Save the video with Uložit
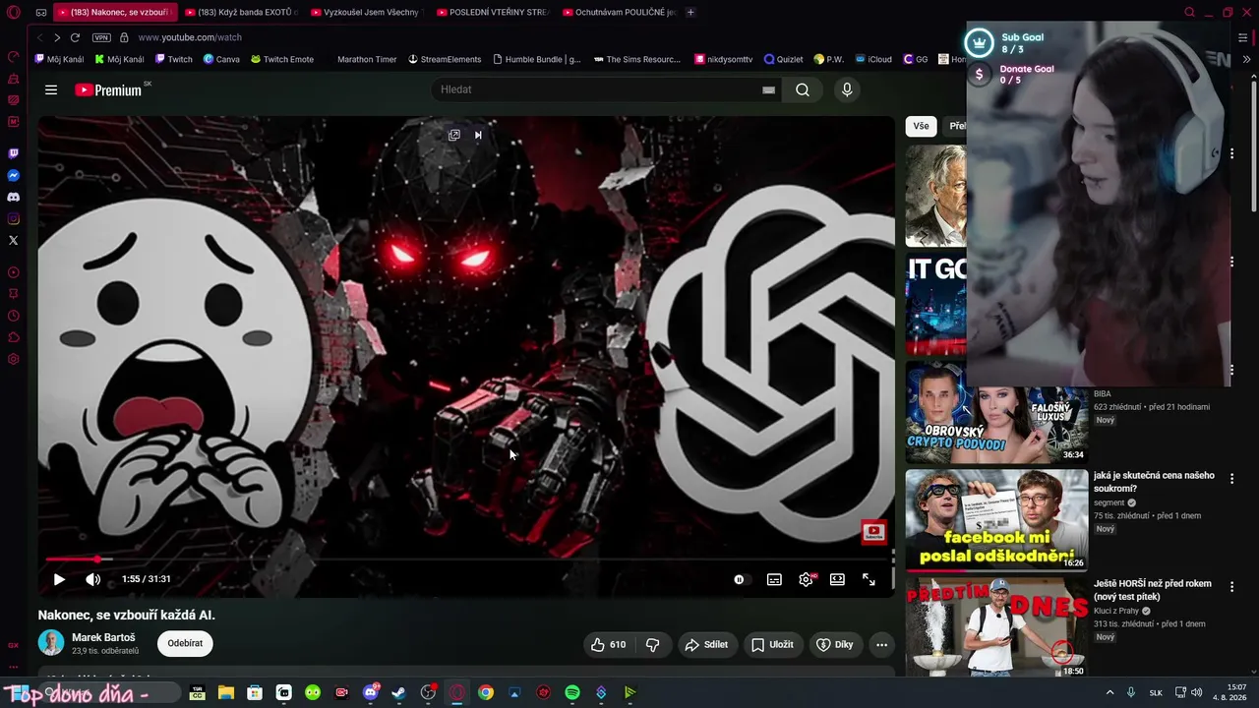The image size is (1259, 708). 773,645
